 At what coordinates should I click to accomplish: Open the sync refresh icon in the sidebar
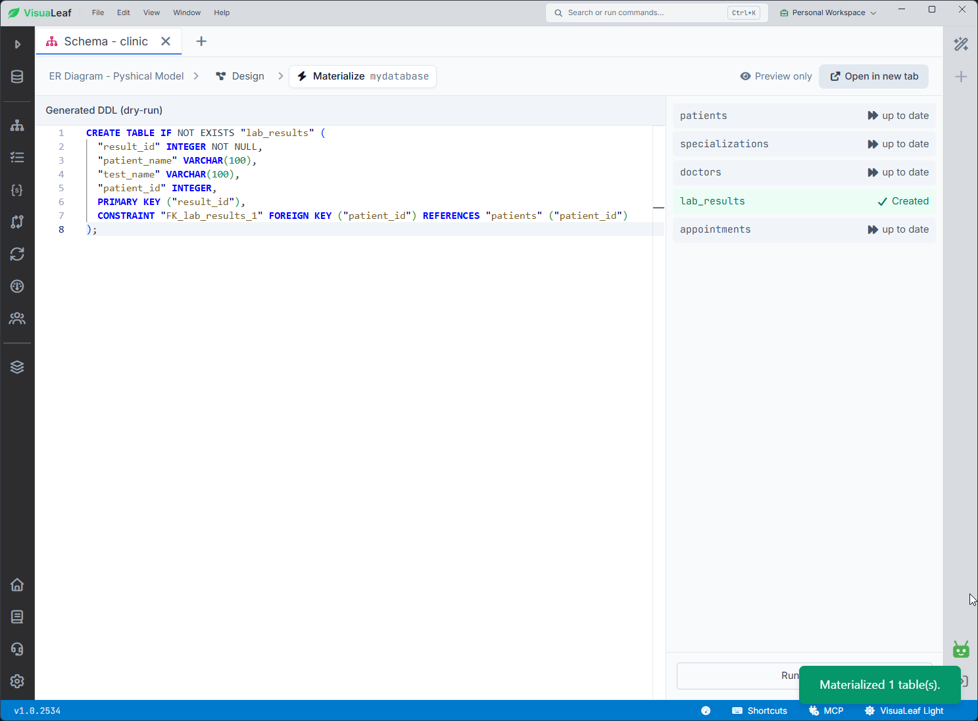click(x=18, y=254)
